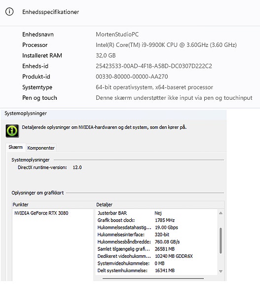
Task: Click the Produkt-id value text
Action: click(132, 77)
